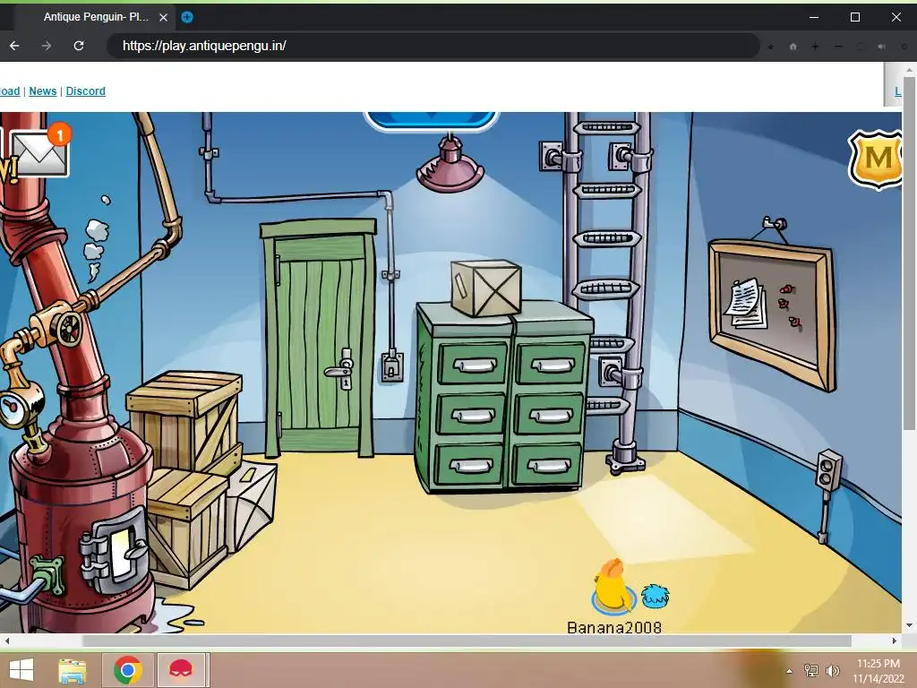Enter the green wooden door
917x688 pixels.
(319, 340)
